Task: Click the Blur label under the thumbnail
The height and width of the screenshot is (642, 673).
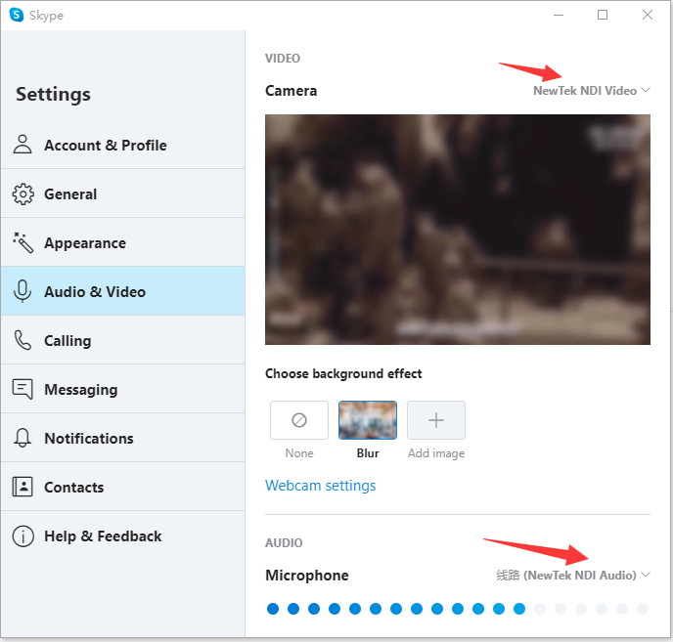Action: tap(368, 453)
